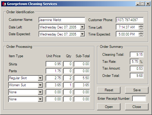
Task: Expand the first None item type dropdown
Action: click(x=40, y=92)
